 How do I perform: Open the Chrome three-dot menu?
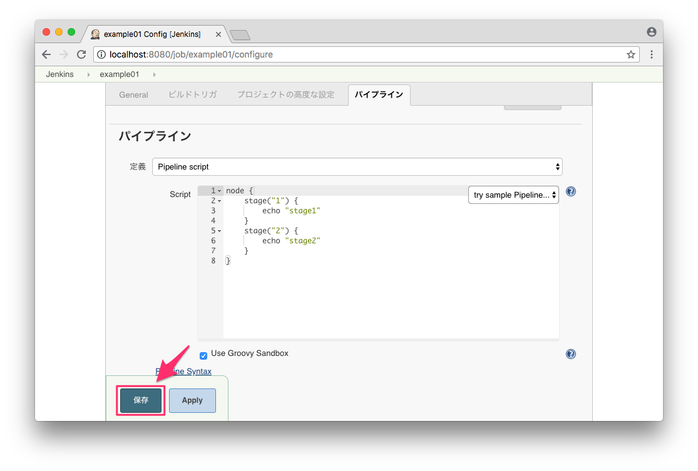click(652, 54)
